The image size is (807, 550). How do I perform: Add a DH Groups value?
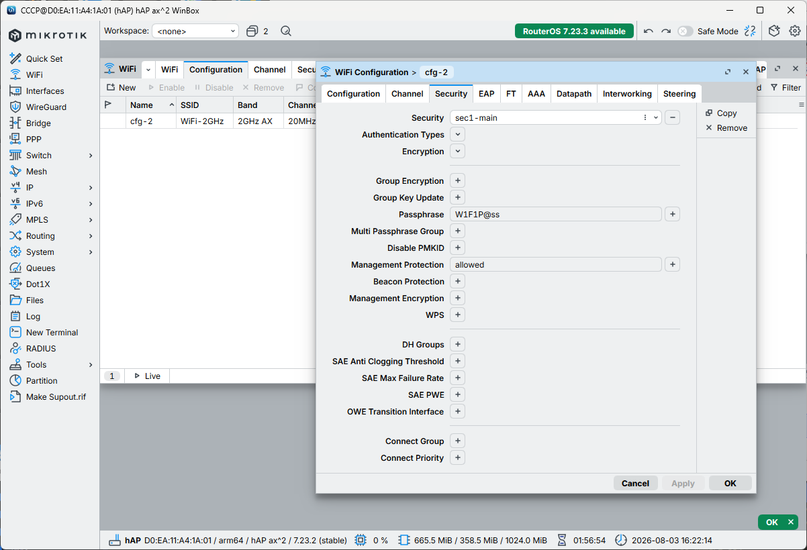457,345
